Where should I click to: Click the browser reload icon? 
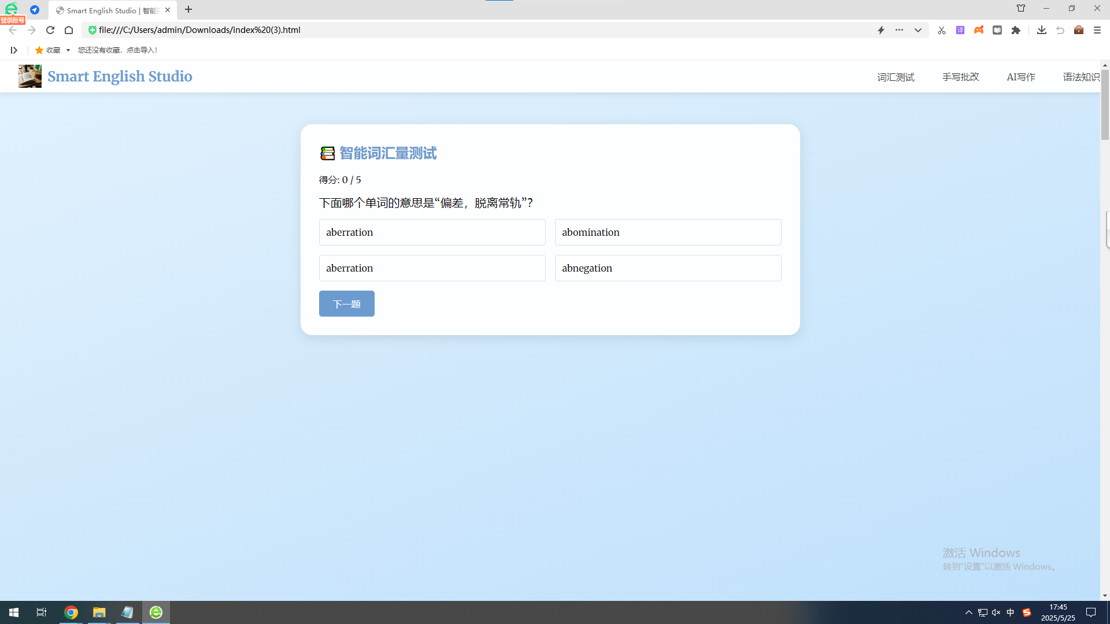(x=50, y=30)
